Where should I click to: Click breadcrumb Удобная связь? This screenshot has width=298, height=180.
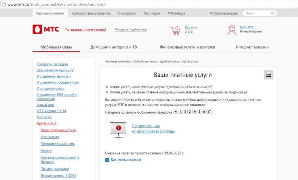[169, 61]
